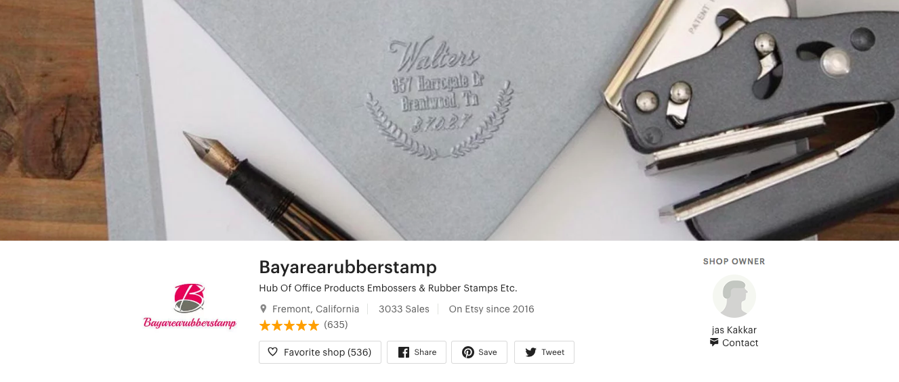Viewport: 899px width, 382px height.
Task: Click the Pinterest logo icon
Action: pos(468,352)
